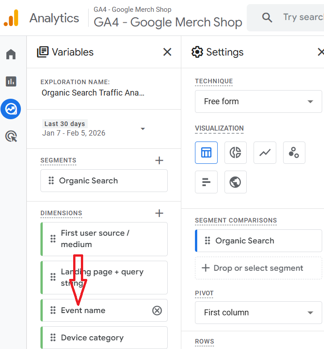
Task: Select the line chart visualization
Action: point(265,153)
